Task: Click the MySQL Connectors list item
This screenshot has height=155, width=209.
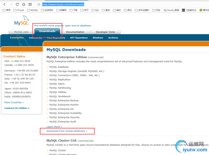Action: [x=75, y=75]
